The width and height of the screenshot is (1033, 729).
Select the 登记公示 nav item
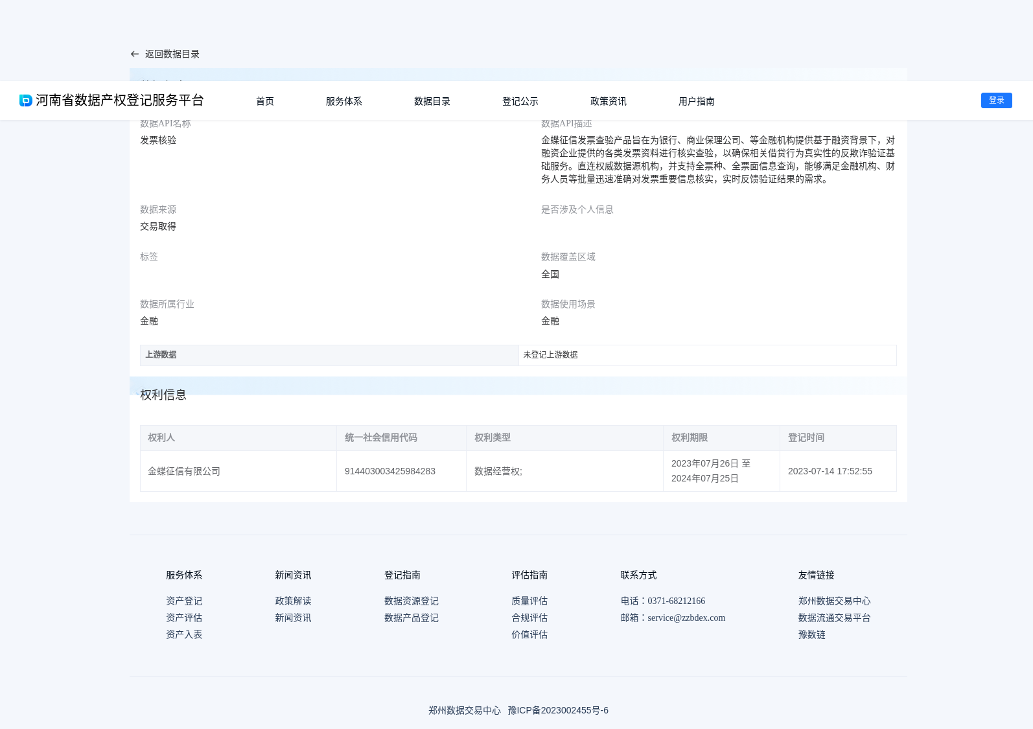click(x=520, y=101)
